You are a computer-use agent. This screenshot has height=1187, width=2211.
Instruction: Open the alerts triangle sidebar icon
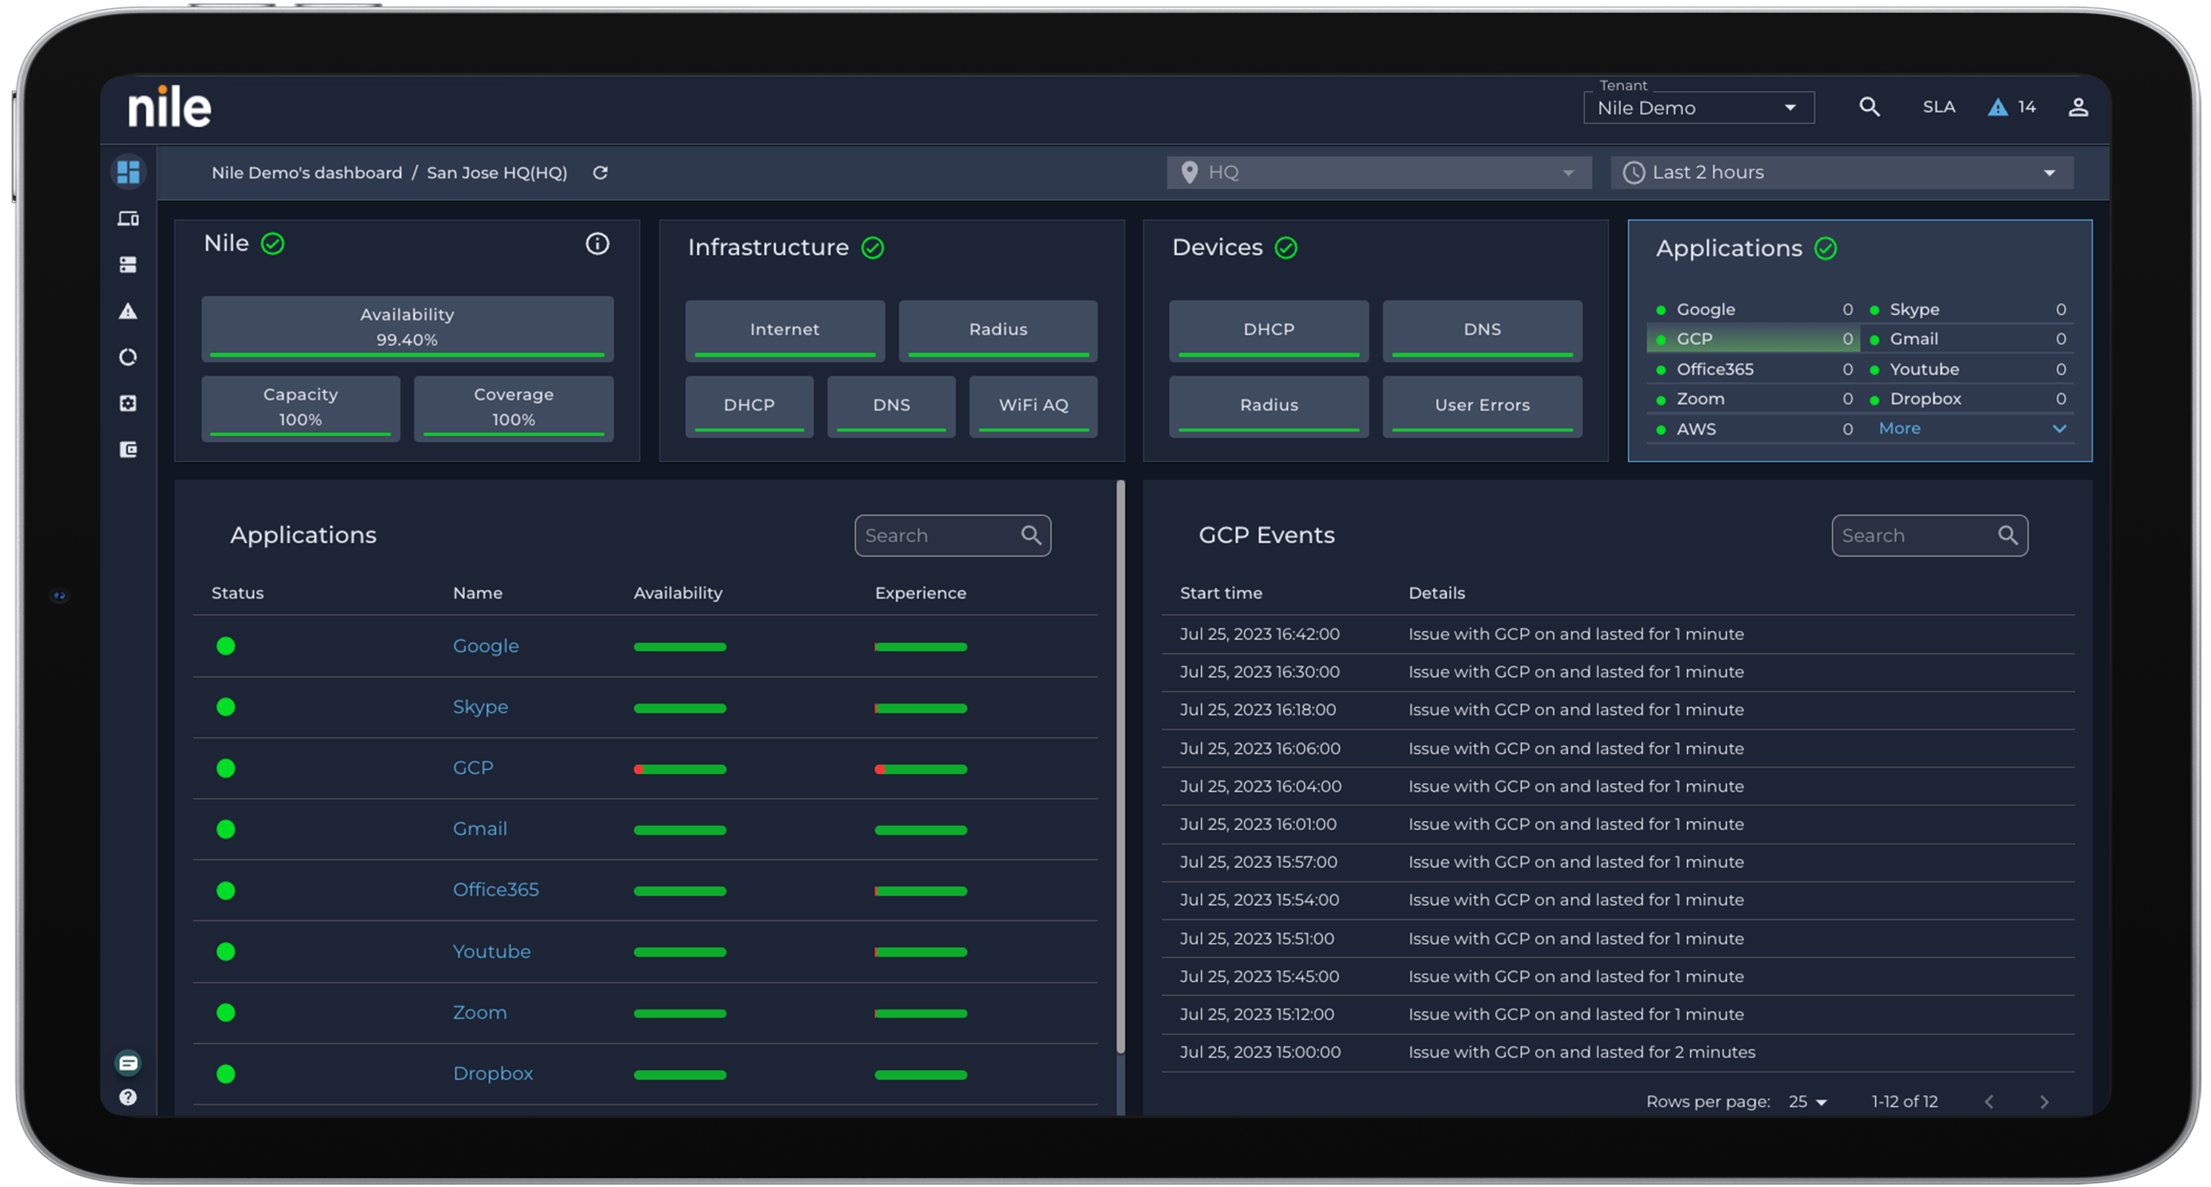(x=128, y=311)
